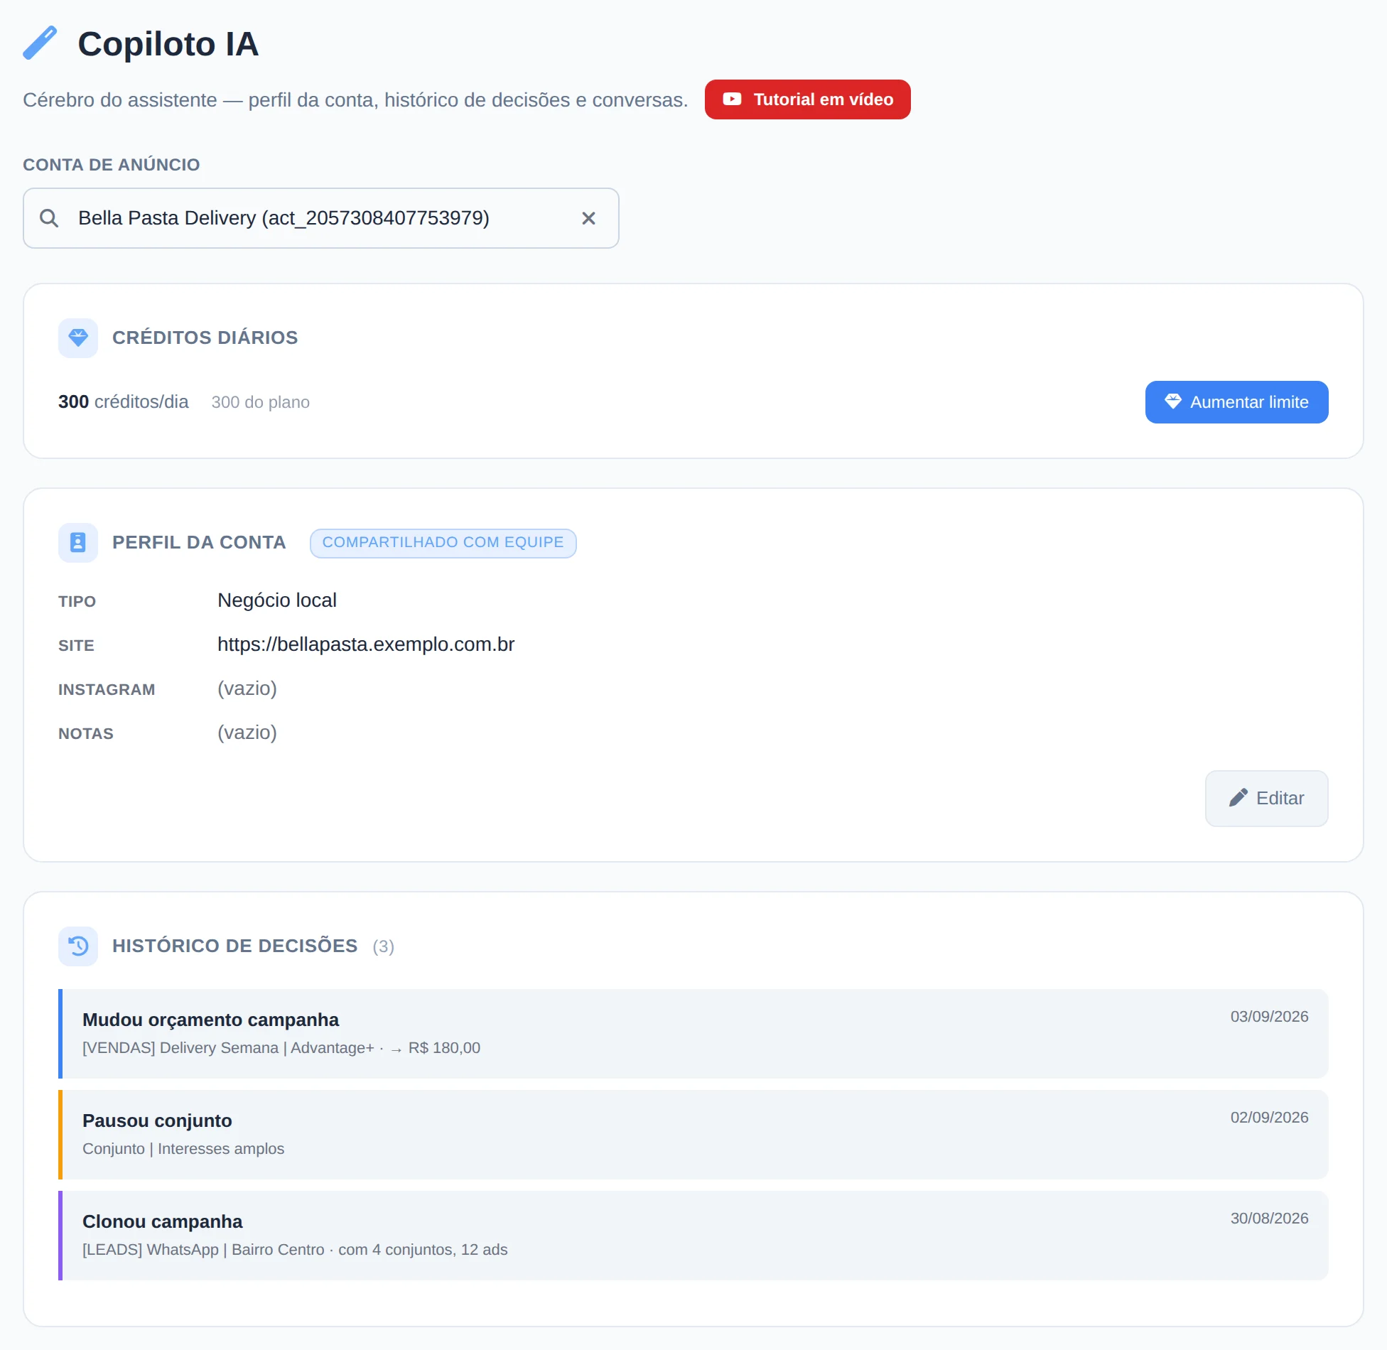The height and width of the screenshot is (1350, 1387).
Task: Click the CONTA DE ANÚNCIO label
Action: [x=112, y=165]
